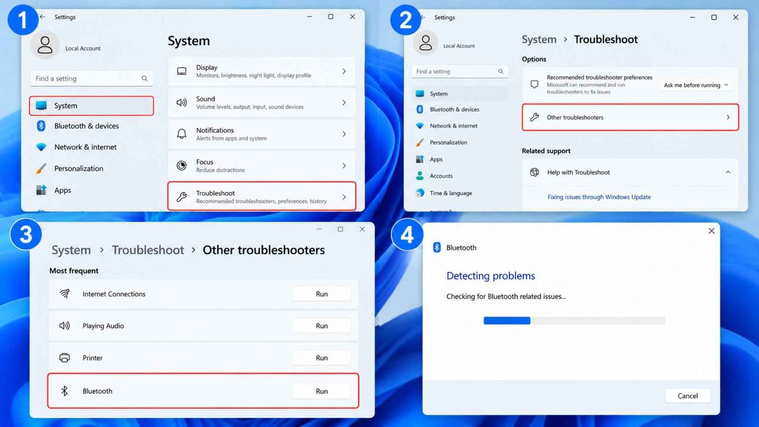Click the 'Detecting problems' heading
The image size is (759, 427).
pos(491,276)
